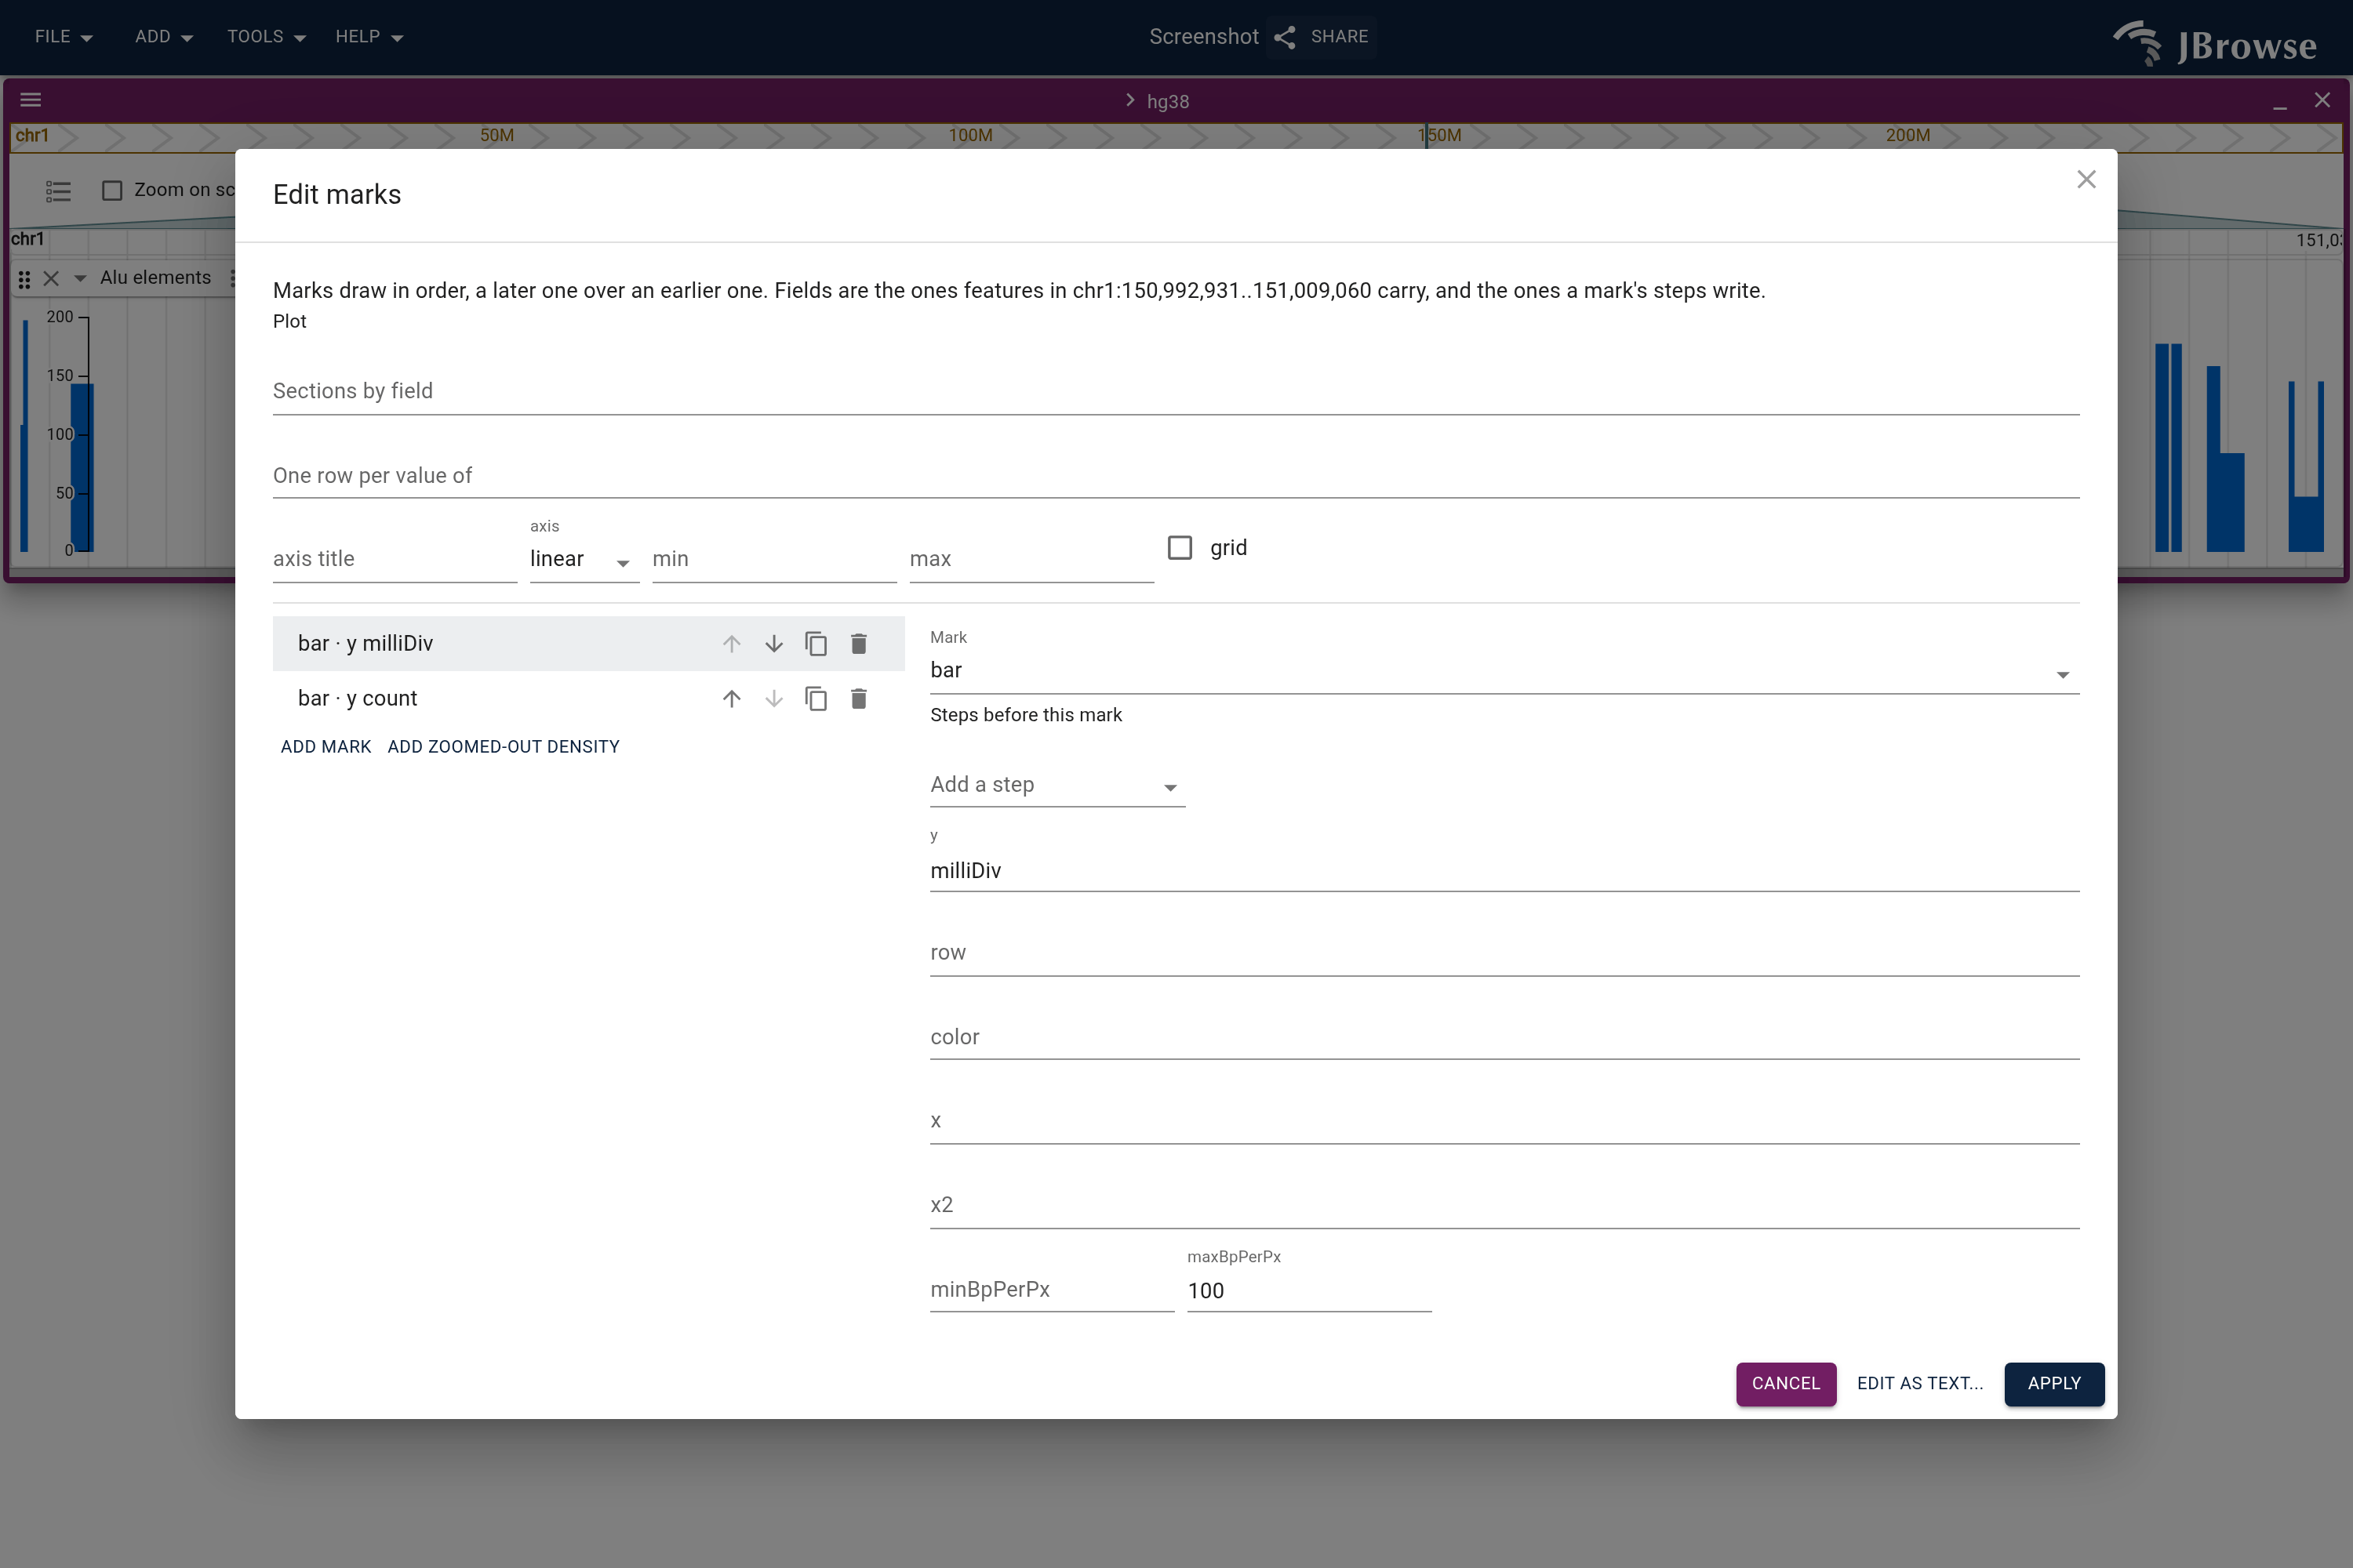Enable the grid checkbox

tap(1180, 548)
